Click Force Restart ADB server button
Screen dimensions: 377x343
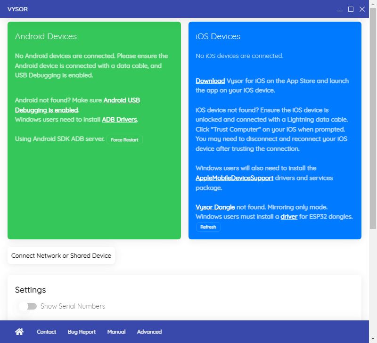[x=124, y=139]
